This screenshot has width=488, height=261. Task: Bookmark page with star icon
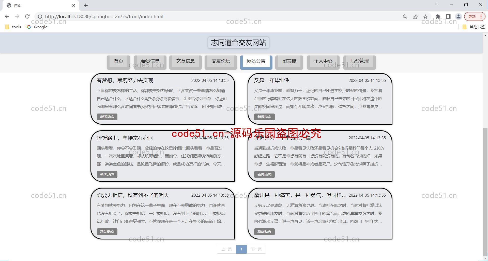tap(425, 16)
